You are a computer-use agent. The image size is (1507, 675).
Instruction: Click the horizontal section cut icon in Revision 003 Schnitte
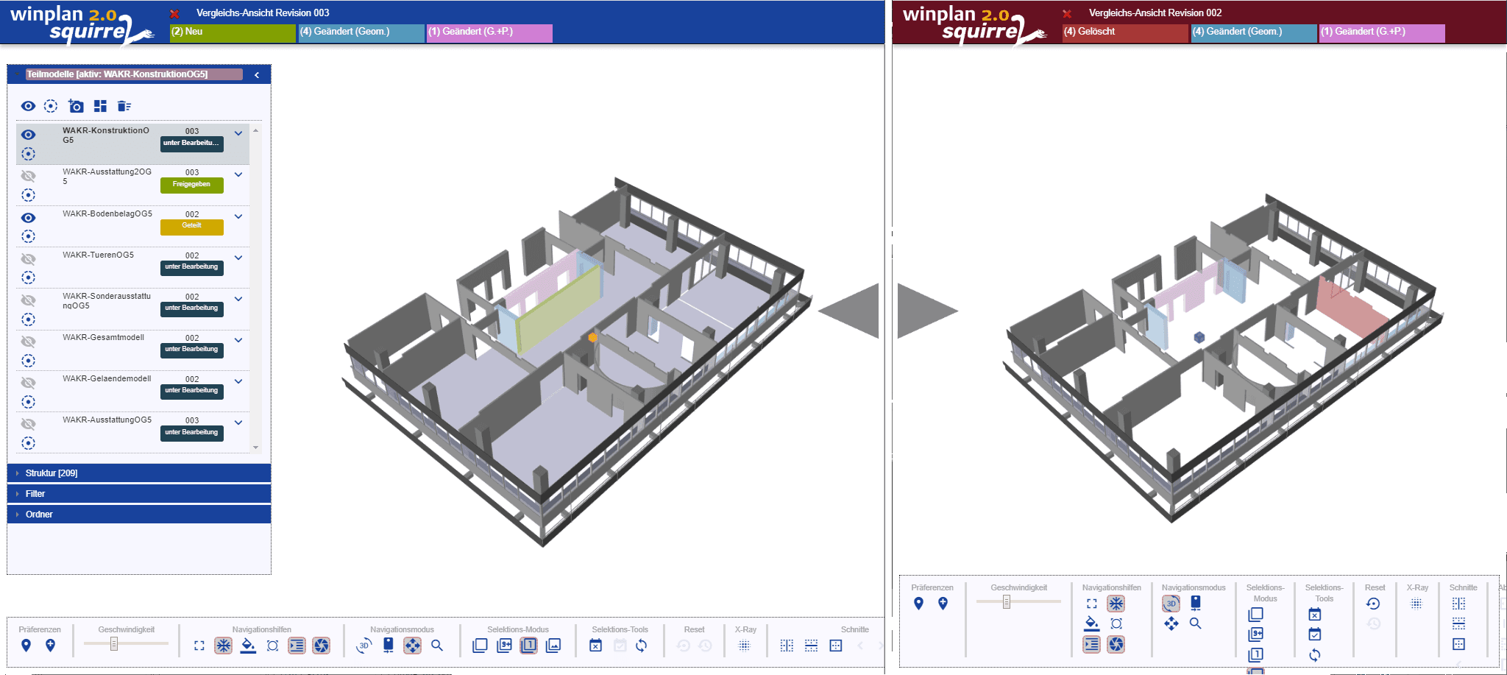click(811, 646)
